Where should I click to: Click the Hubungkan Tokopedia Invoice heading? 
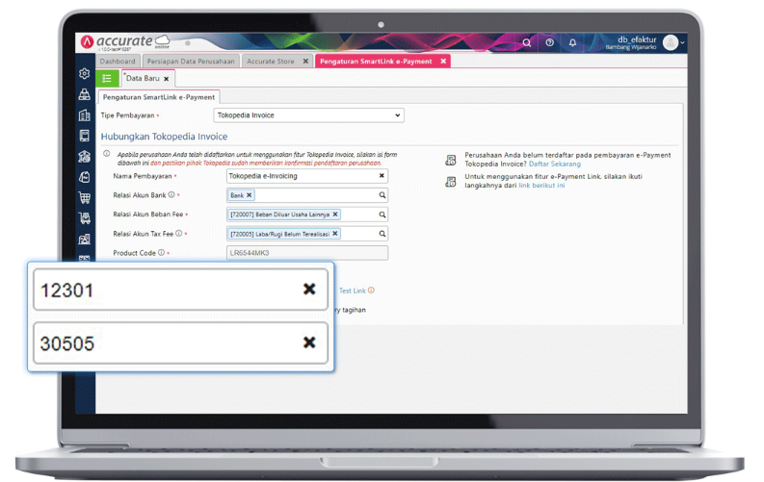[x=164, y=137]
